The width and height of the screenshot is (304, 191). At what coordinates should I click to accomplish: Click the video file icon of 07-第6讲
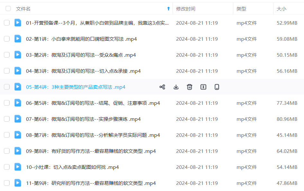[x=18, y=119]
